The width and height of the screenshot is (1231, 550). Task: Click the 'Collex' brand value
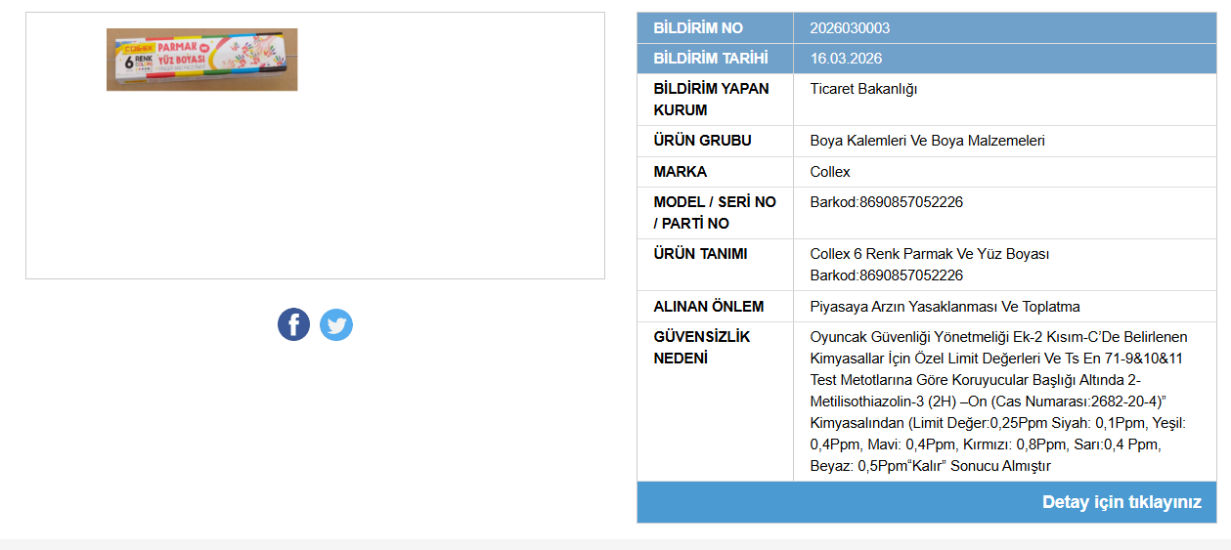[830, 172]
